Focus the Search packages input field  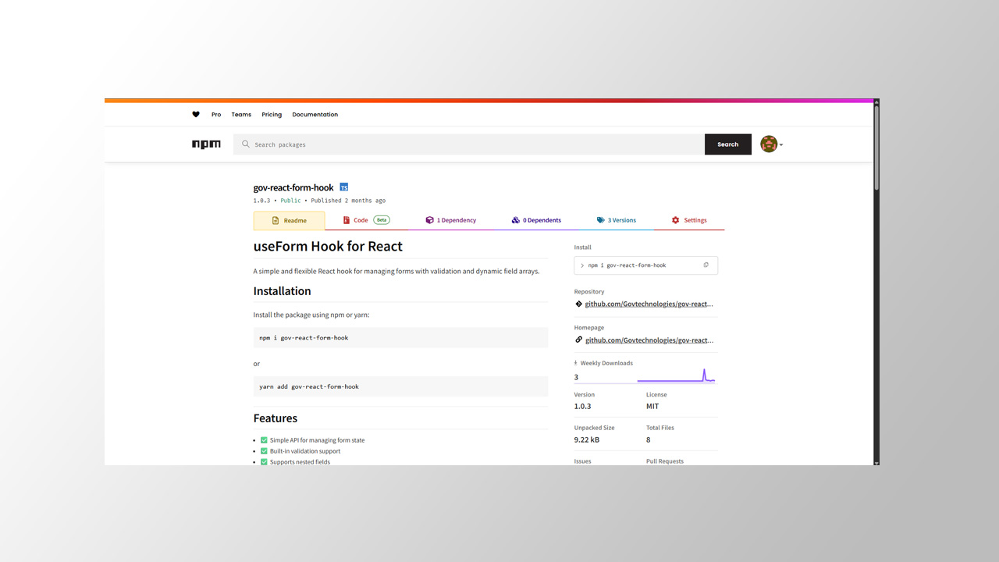469,144
